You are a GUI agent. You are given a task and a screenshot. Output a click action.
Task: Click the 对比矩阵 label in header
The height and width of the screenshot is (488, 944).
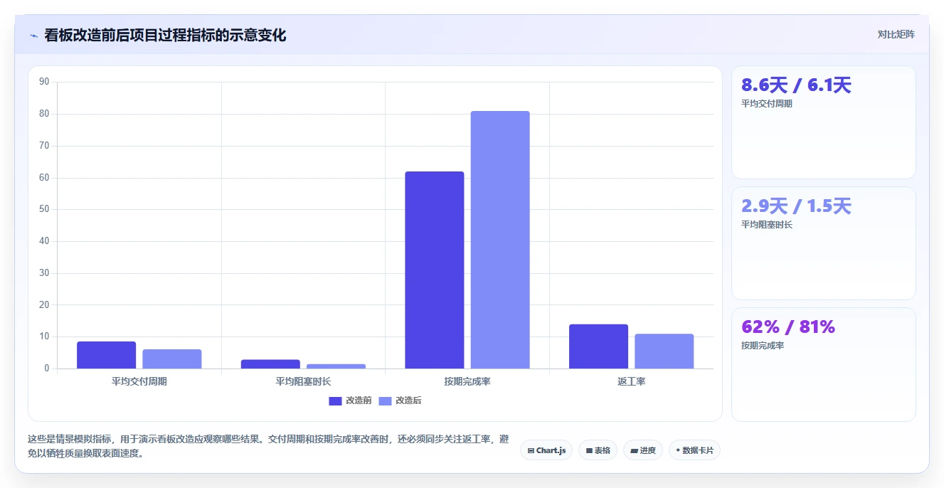pos(896,34)
